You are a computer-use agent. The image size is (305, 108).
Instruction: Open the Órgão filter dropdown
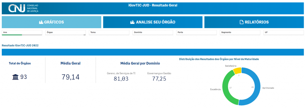(x=66, y=33)
